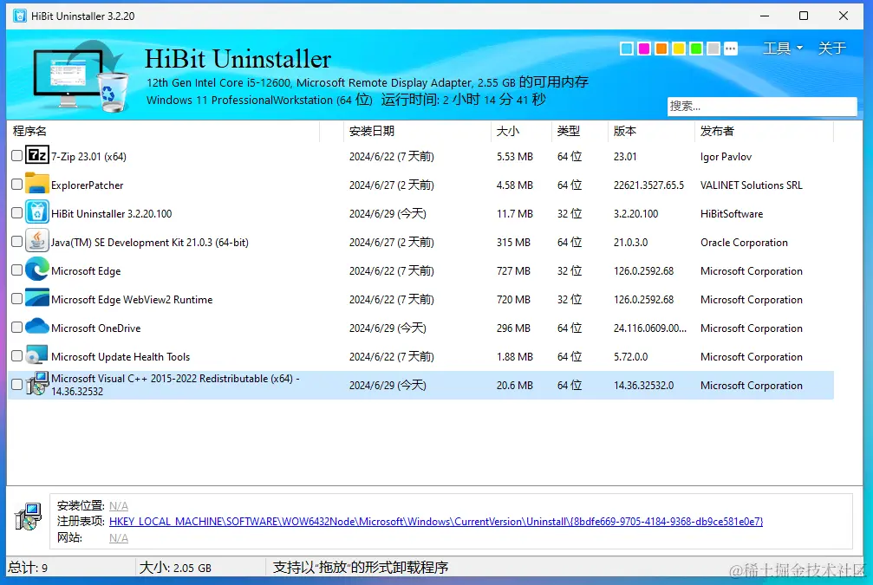This screenshot has width=873, height=585.
Task: Click the Oracle Corporation publisher cell
Action: (744, 243)
